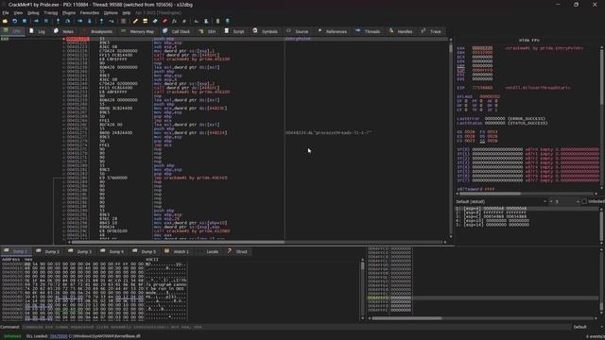Open the Help menu
This screenshot has height=340, width=605.
pos(126,12)
